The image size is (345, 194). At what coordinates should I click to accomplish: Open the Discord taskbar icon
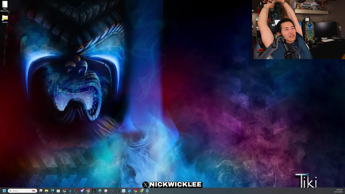[82, 191]
